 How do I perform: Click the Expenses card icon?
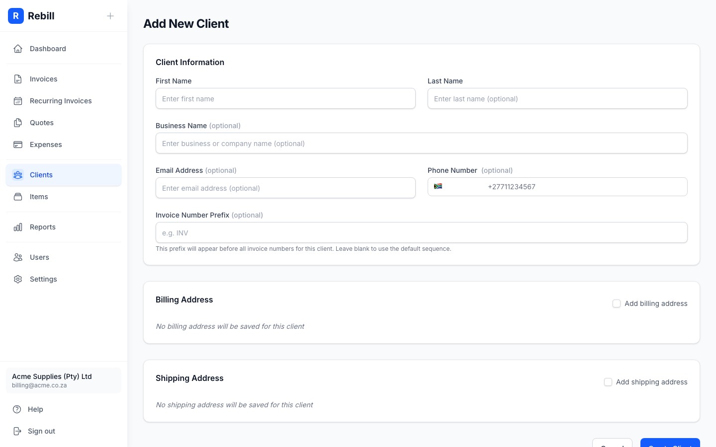point(18,145)
